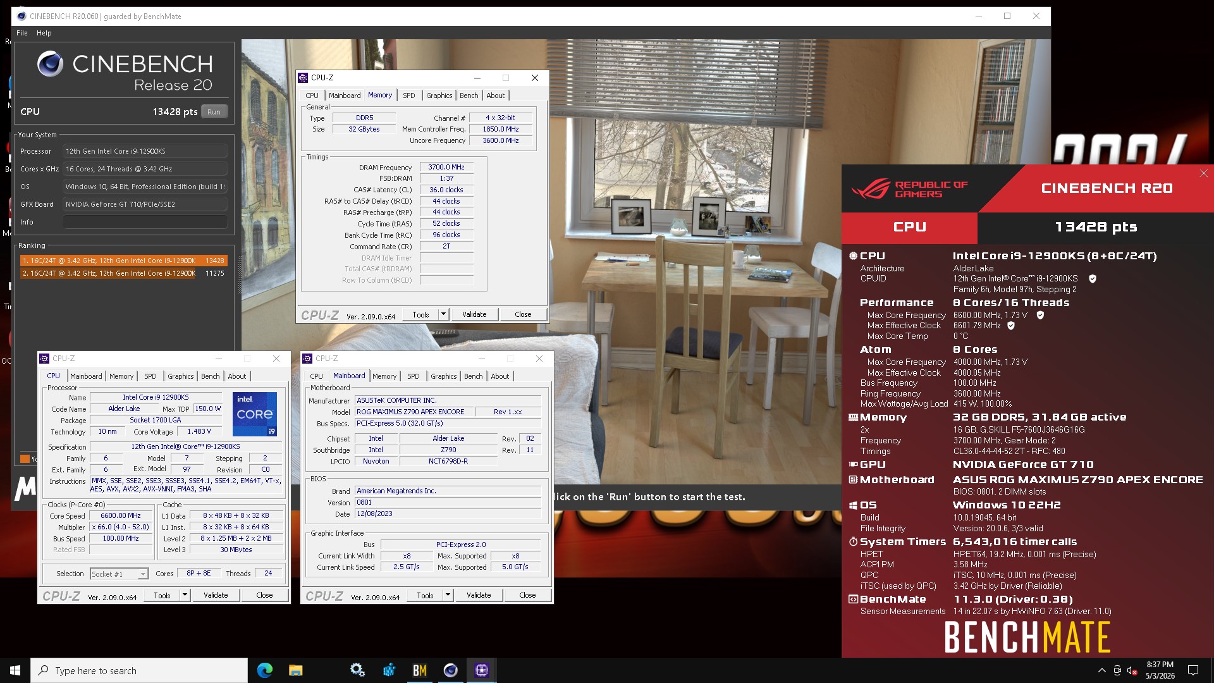The height and width of the screenshot is (683, 1214).
Task: Open Bench tab in CPU-Z window showing Timings
Action: point(469,95)
